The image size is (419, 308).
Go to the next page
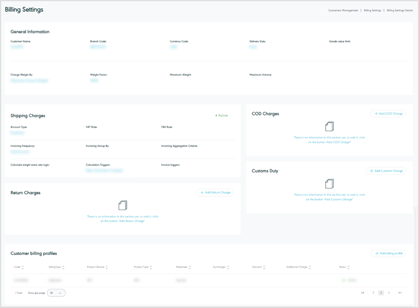tap(389, 293)
